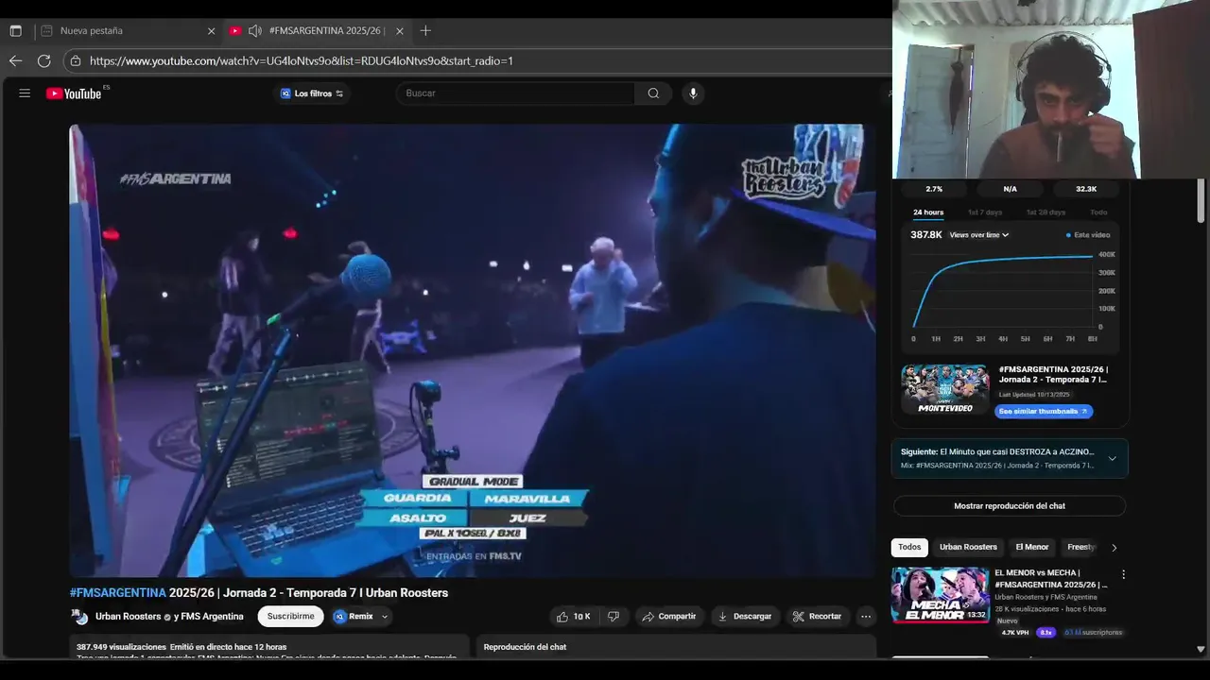Open options for EL MENOR vs MECHA video
Viewport: 1210px width, 680px height.
(1123, 574)
